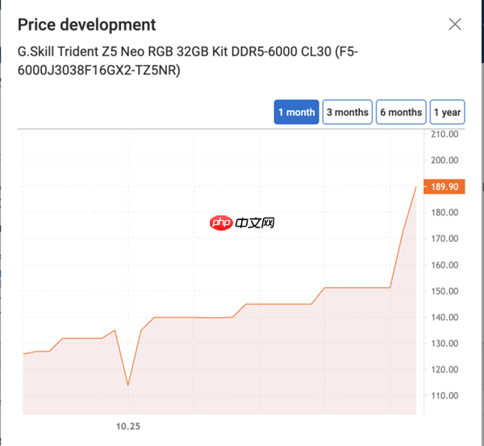Screen dimensions: 484x446
Task: Show the 6 months price history
Action: (x=400, y=112)
